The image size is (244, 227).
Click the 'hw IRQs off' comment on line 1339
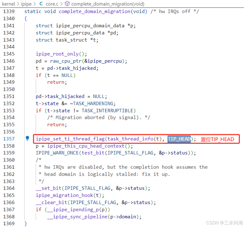pos(175,12)
